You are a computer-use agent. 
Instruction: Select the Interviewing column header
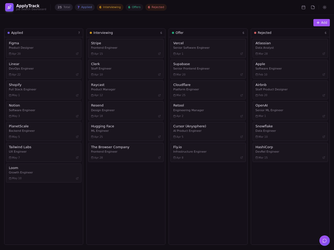point(126,33)
